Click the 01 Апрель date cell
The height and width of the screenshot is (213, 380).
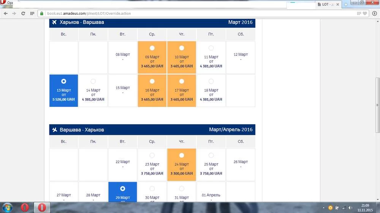[211, 192]
